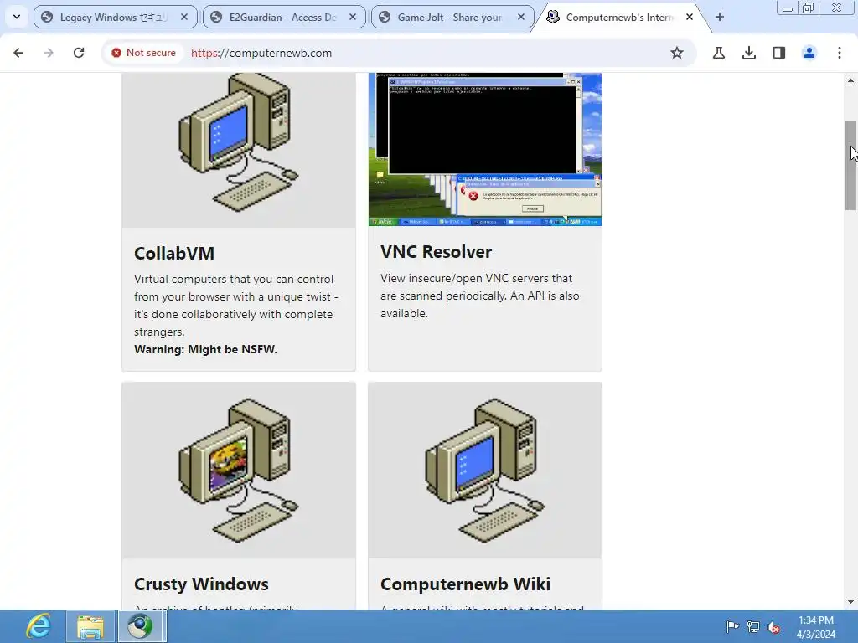Toggle the side panel icon

778,53
